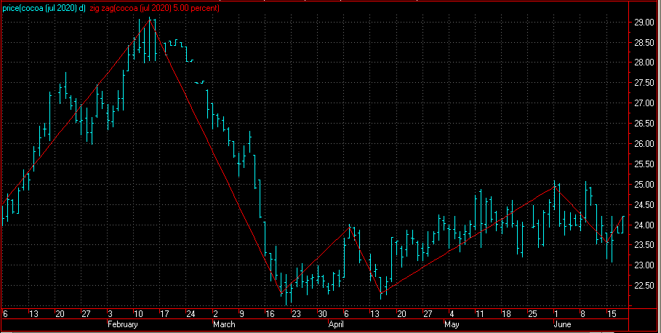This screenshot has height=333, width=661.
Task: Pick the date label 6 in April
Action: 347,314
